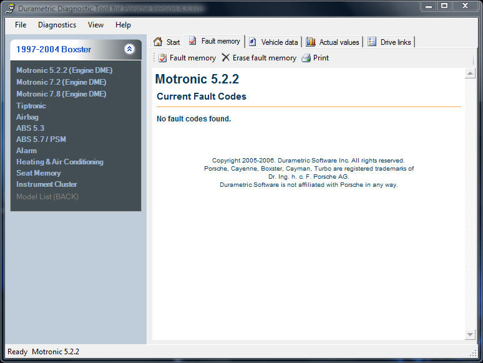This screenshot has width=483, height=363.
Task: Switch to the Drive links tab
Action: tap(389, 42)
